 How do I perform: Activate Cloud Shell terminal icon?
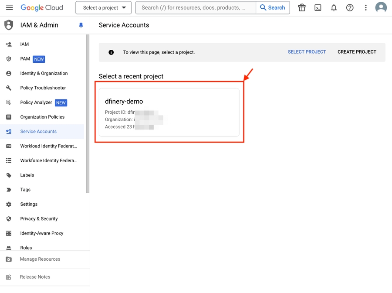coord(318,8)
